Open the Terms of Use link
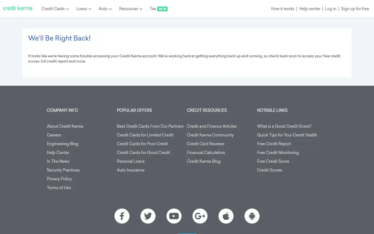374x234 pixels. [x=59, y=188]
